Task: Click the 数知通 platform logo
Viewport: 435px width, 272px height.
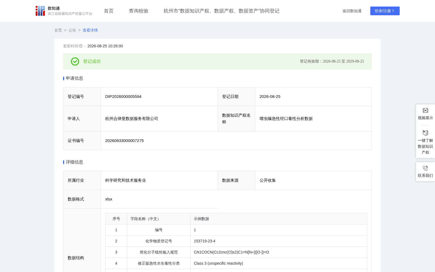Action: (64, 11)
